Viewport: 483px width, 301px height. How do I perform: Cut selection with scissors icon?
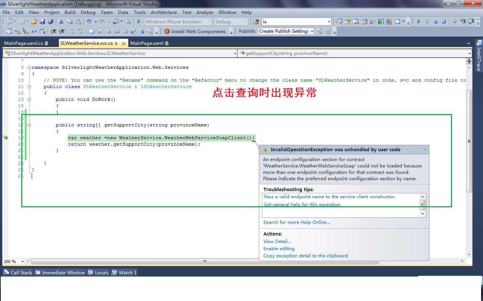tap(61, 21)
